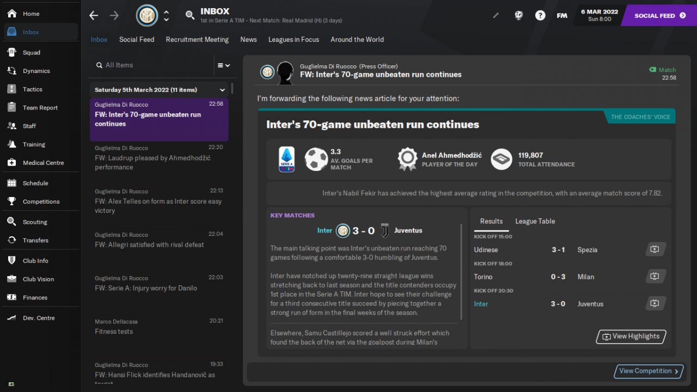
Task: Open the Club Info shield icon
Action: pyautogui.click(x=11, y=260)
